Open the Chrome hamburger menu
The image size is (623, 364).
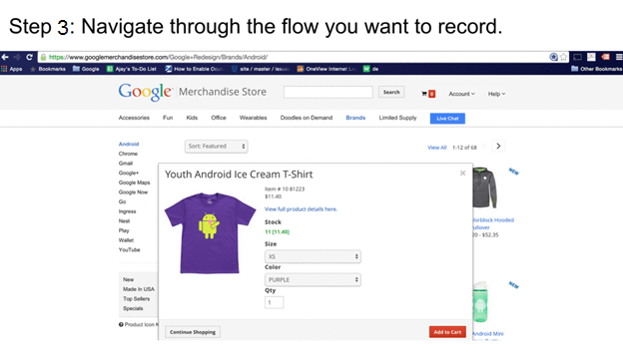tap(619, 57)
